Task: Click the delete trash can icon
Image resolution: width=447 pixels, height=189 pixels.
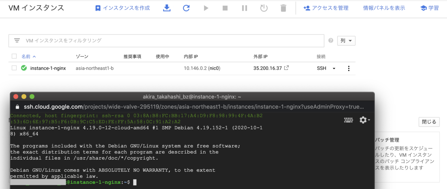Action: (283, 8)
